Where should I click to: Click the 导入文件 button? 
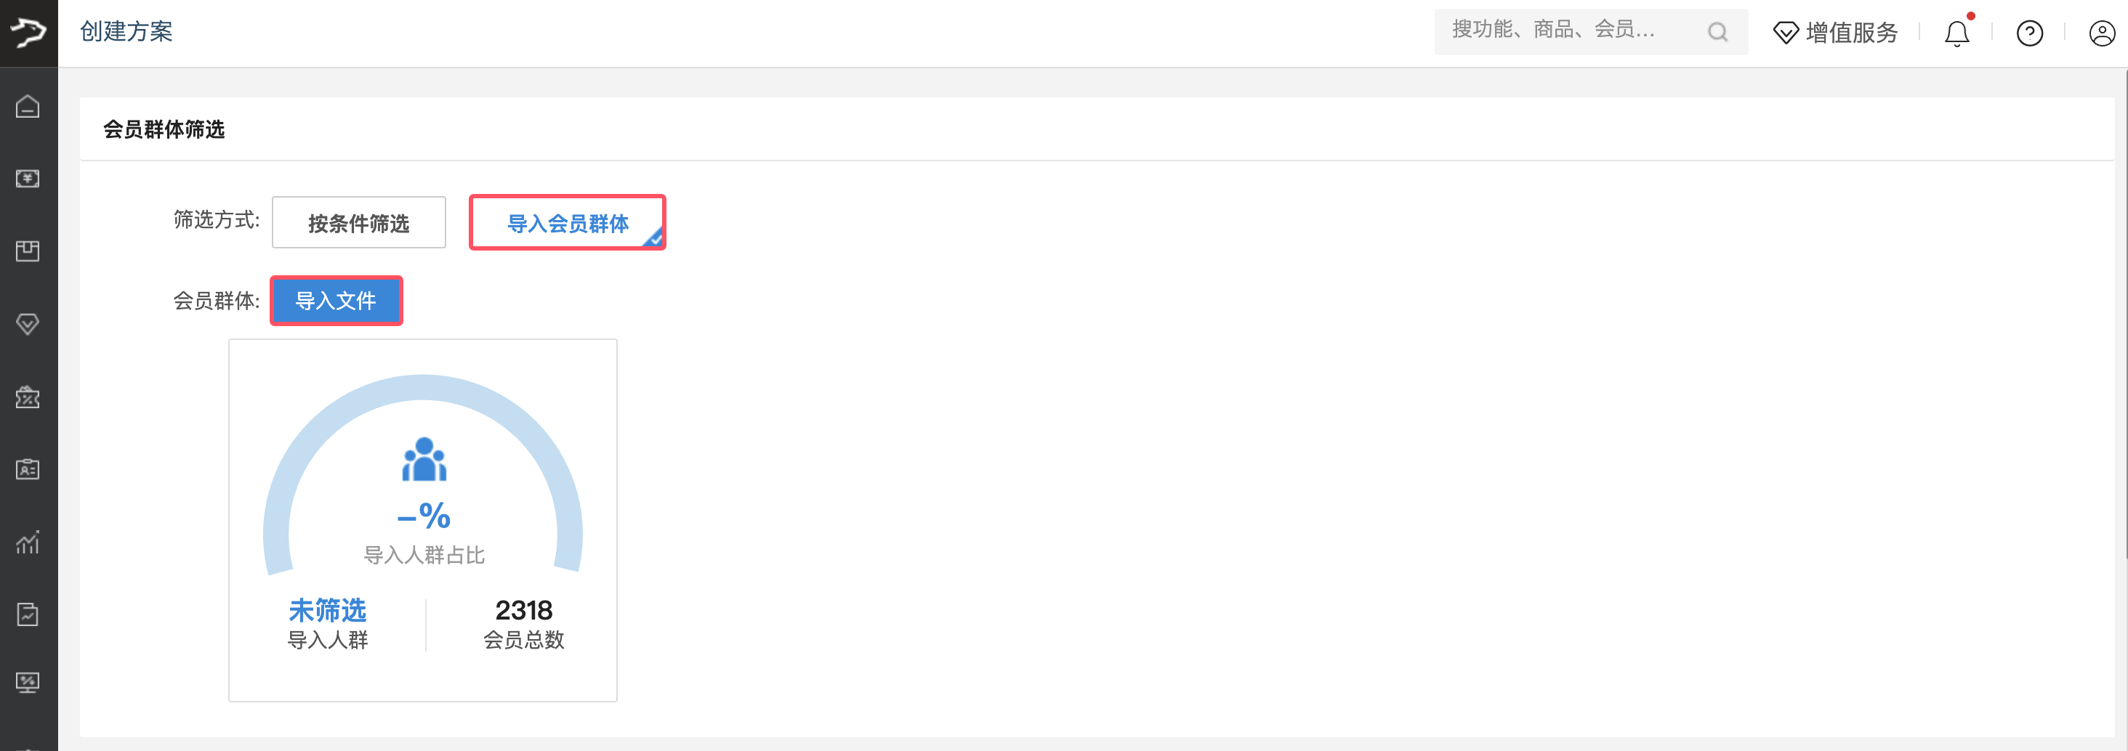[x=336, y=301]
